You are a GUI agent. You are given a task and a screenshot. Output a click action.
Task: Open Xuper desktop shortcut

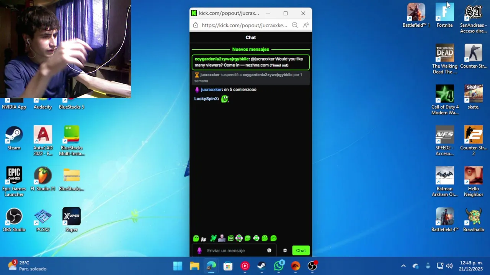[72, 220]
